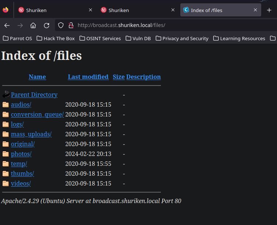Click the Parent Directory back arrow icon
277x225 pixels.
(6, 94)
